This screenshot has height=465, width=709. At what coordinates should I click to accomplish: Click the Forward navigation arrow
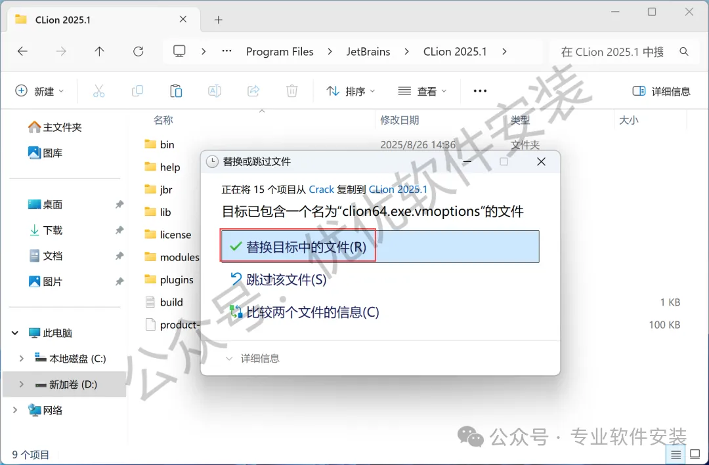[x=61, y=52]
